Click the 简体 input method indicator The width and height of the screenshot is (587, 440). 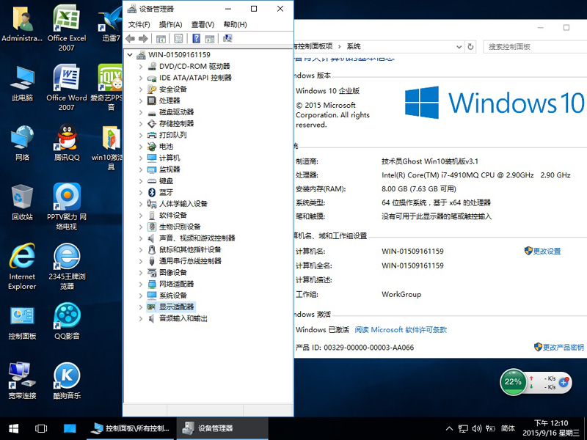(x=508, y=428)
